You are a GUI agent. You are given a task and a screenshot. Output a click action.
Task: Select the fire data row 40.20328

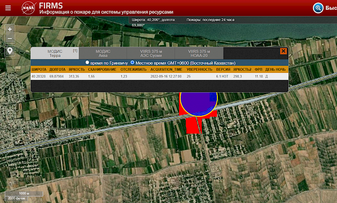click(x=39, y=76)
